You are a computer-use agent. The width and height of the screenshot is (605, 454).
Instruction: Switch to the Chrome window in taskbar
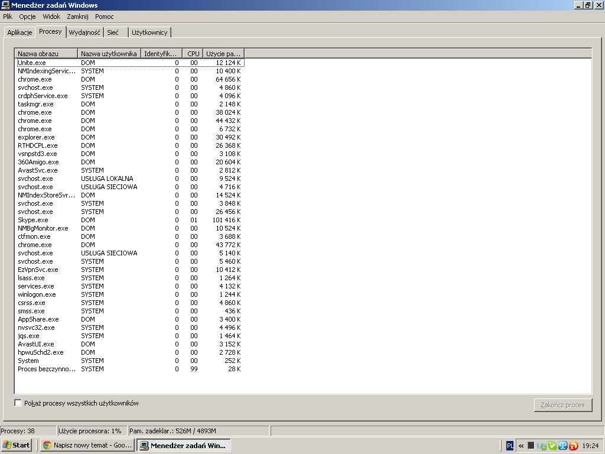pyautogui.click(x=87, y=445)
